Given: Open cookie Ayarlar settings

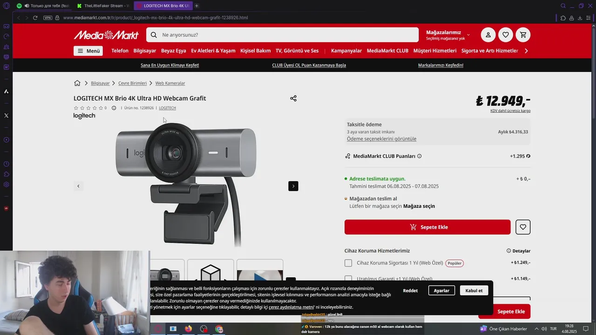Looking at the screenshot, I should [441, 290].
